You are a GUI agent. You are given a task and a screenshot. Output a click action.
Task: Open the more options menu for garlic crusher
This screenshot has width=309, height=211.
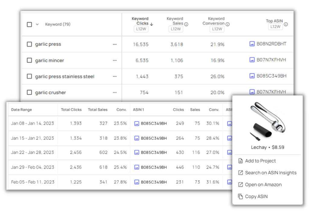(x=115, y=93)
